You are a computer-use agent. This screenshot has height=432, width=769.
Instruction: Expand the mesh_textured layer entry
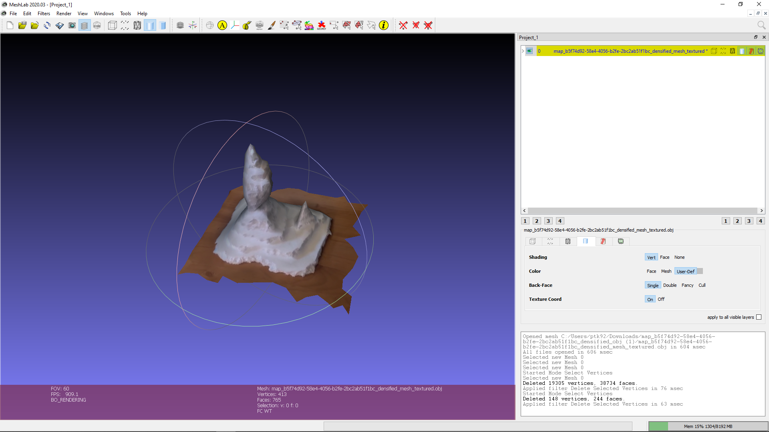click(x=523, y=51)
